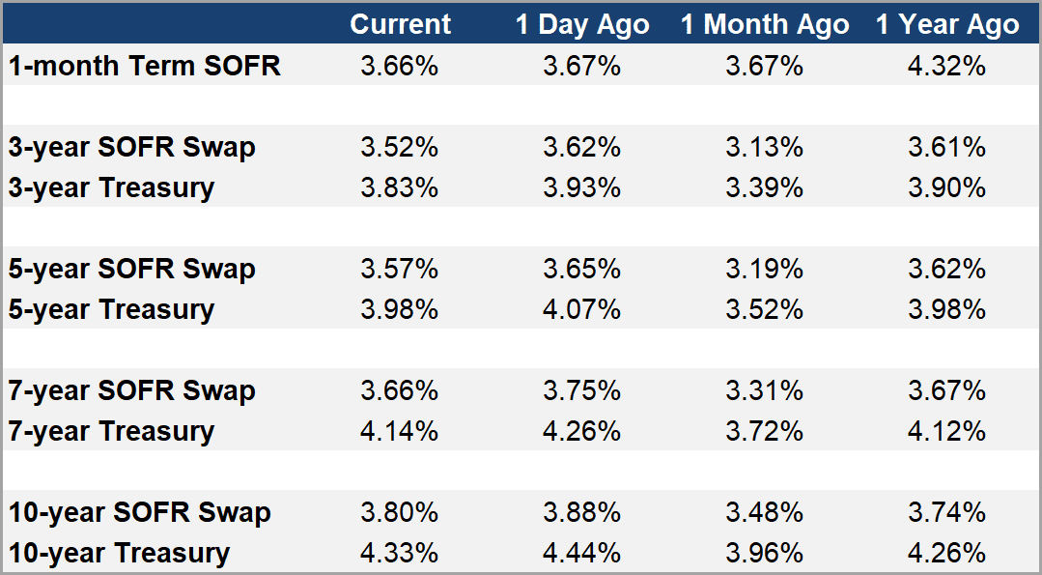This screenshot has width=1042, height=575.
Task: Click the Current column header
Action: [x=400, y=24]
